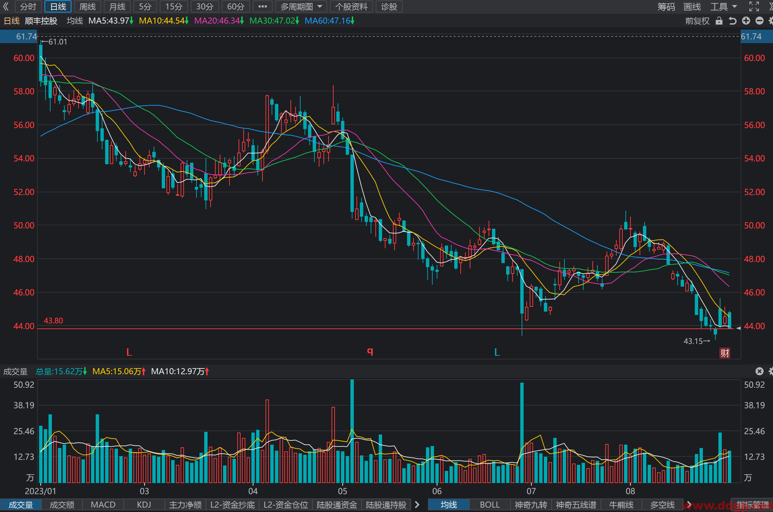Zoom in with the plus circle icon
Viewport: 773px width, 512px height.
(x=746, y=21)
